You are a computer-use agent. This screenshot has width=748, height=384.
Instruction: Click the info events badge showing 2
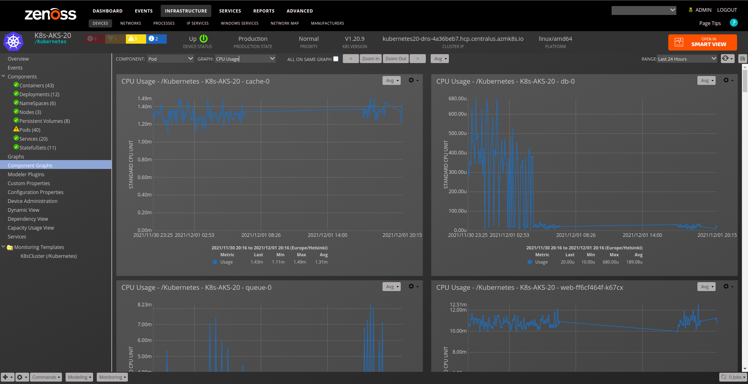point(157,39)
